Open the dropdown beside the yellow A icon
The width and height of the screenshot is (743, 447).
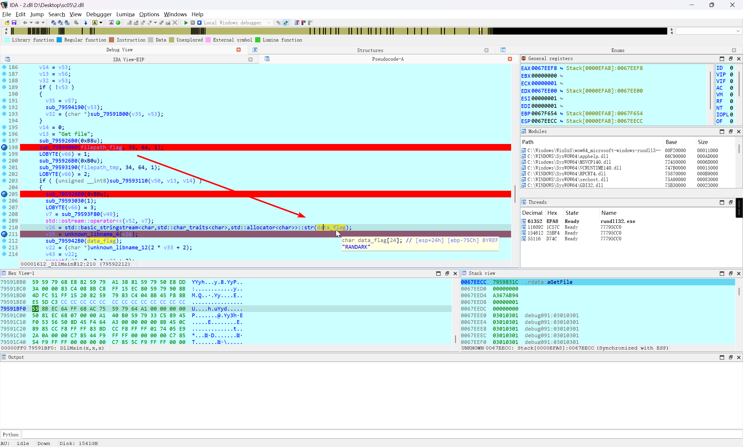point(101,23)
